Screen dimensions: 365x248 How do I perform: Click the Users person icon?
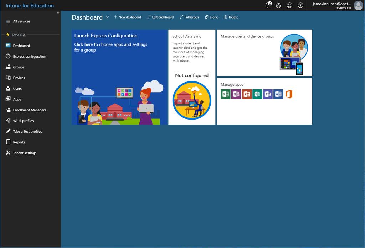(x=8, y=88)
